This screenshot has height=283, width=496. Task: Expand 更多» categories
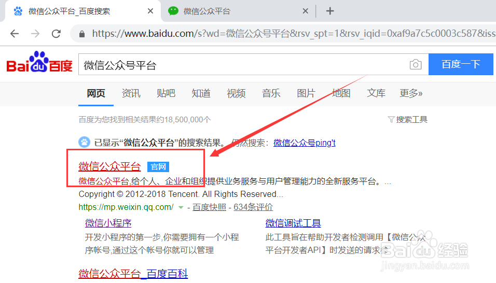(411, 93)
